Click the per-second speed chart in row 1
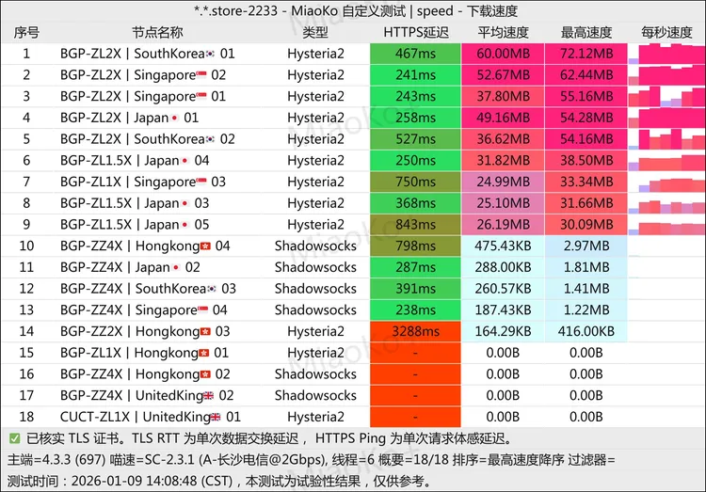 click(x=666, y=55)
